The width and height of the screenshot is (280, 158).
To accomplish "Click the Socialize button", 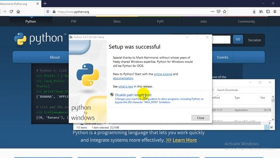I will 255,40.
